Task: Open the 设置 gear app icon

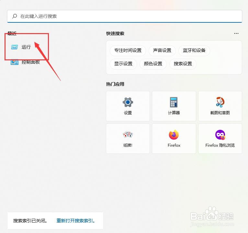Action: [x=128, y=102]
